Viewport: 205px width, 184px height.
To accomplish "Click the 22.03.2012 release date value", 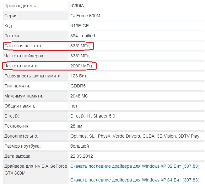I will [x=82, y=156].
